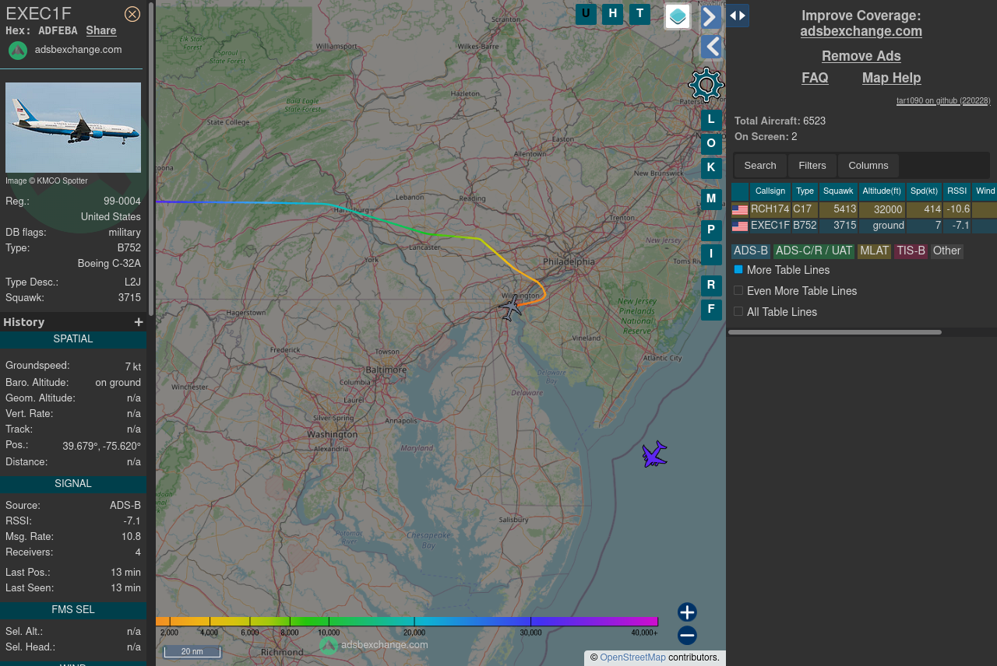Image resolution: width=997 pixels, height=666 pixels.
Task: Toggle the I map option button
Action: 711,254
